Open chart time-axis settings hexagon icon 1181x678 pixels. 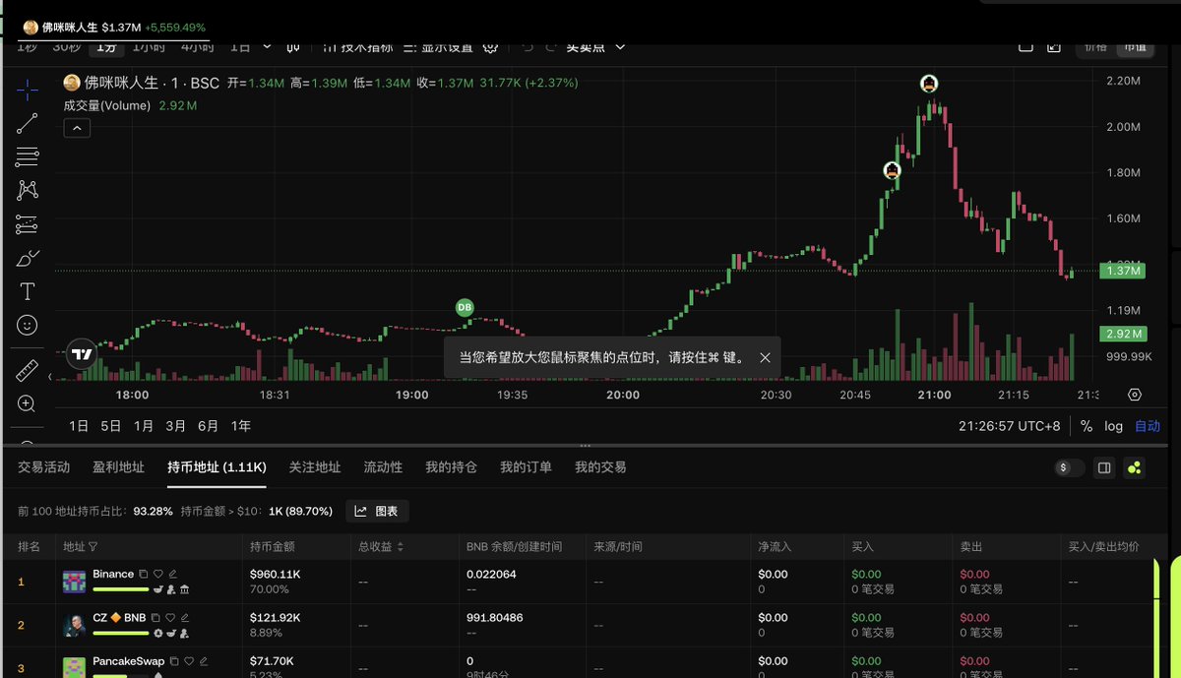click(1135, 395)
